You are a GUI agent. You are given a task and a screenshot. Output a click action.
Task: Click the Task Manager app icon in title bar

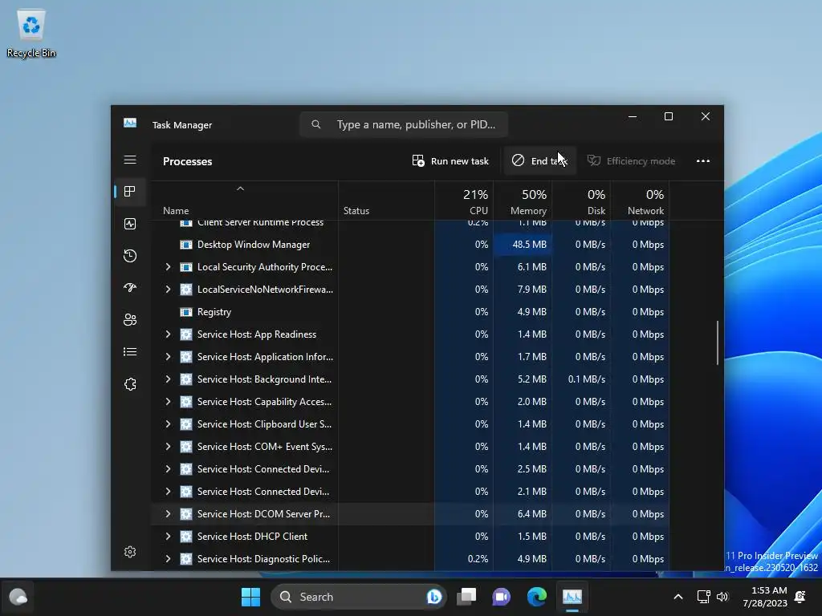tap(130, 123)
